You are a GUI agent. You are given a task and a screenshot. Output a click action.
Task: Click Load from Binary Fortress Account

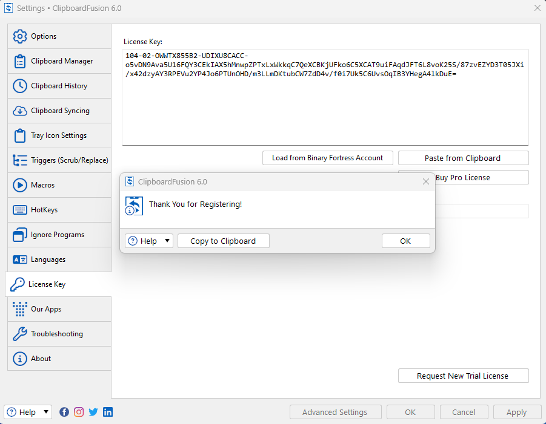[328, 158]
